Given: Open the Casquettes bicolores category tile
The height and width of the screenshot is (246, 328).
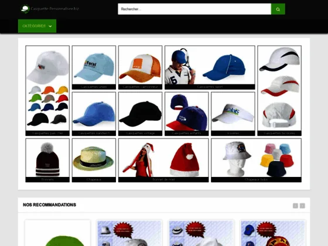Looking at the screenshot, I should [279, 91].
